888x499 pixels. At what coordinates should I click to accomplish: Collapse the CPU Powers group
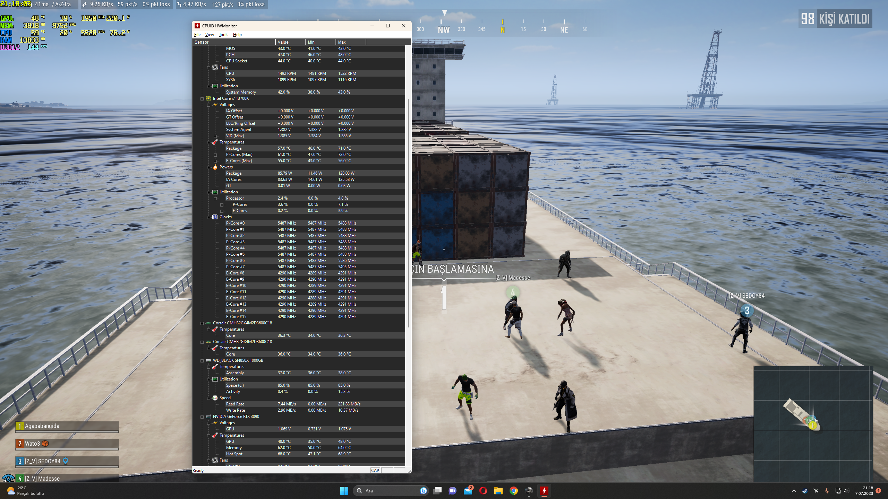click(208, 167)
